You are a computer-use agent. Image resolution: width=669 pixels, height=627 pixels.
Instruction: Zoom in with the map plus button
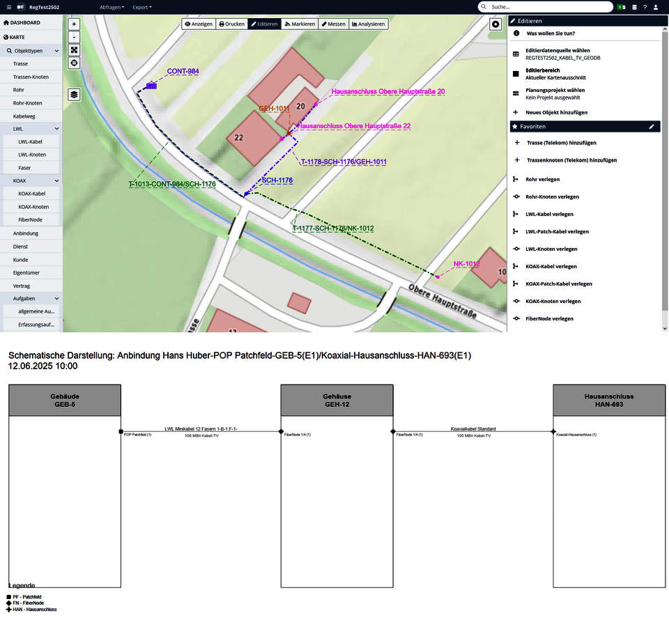(74, 24)
